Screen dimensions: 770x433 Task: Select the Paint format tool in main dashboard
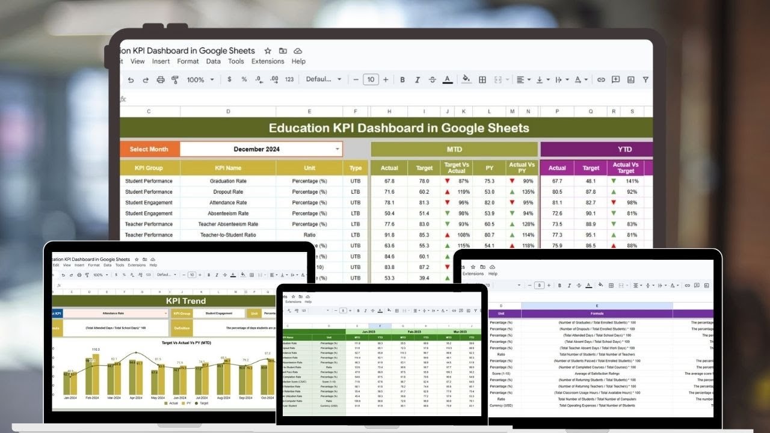tap(175, 79)
